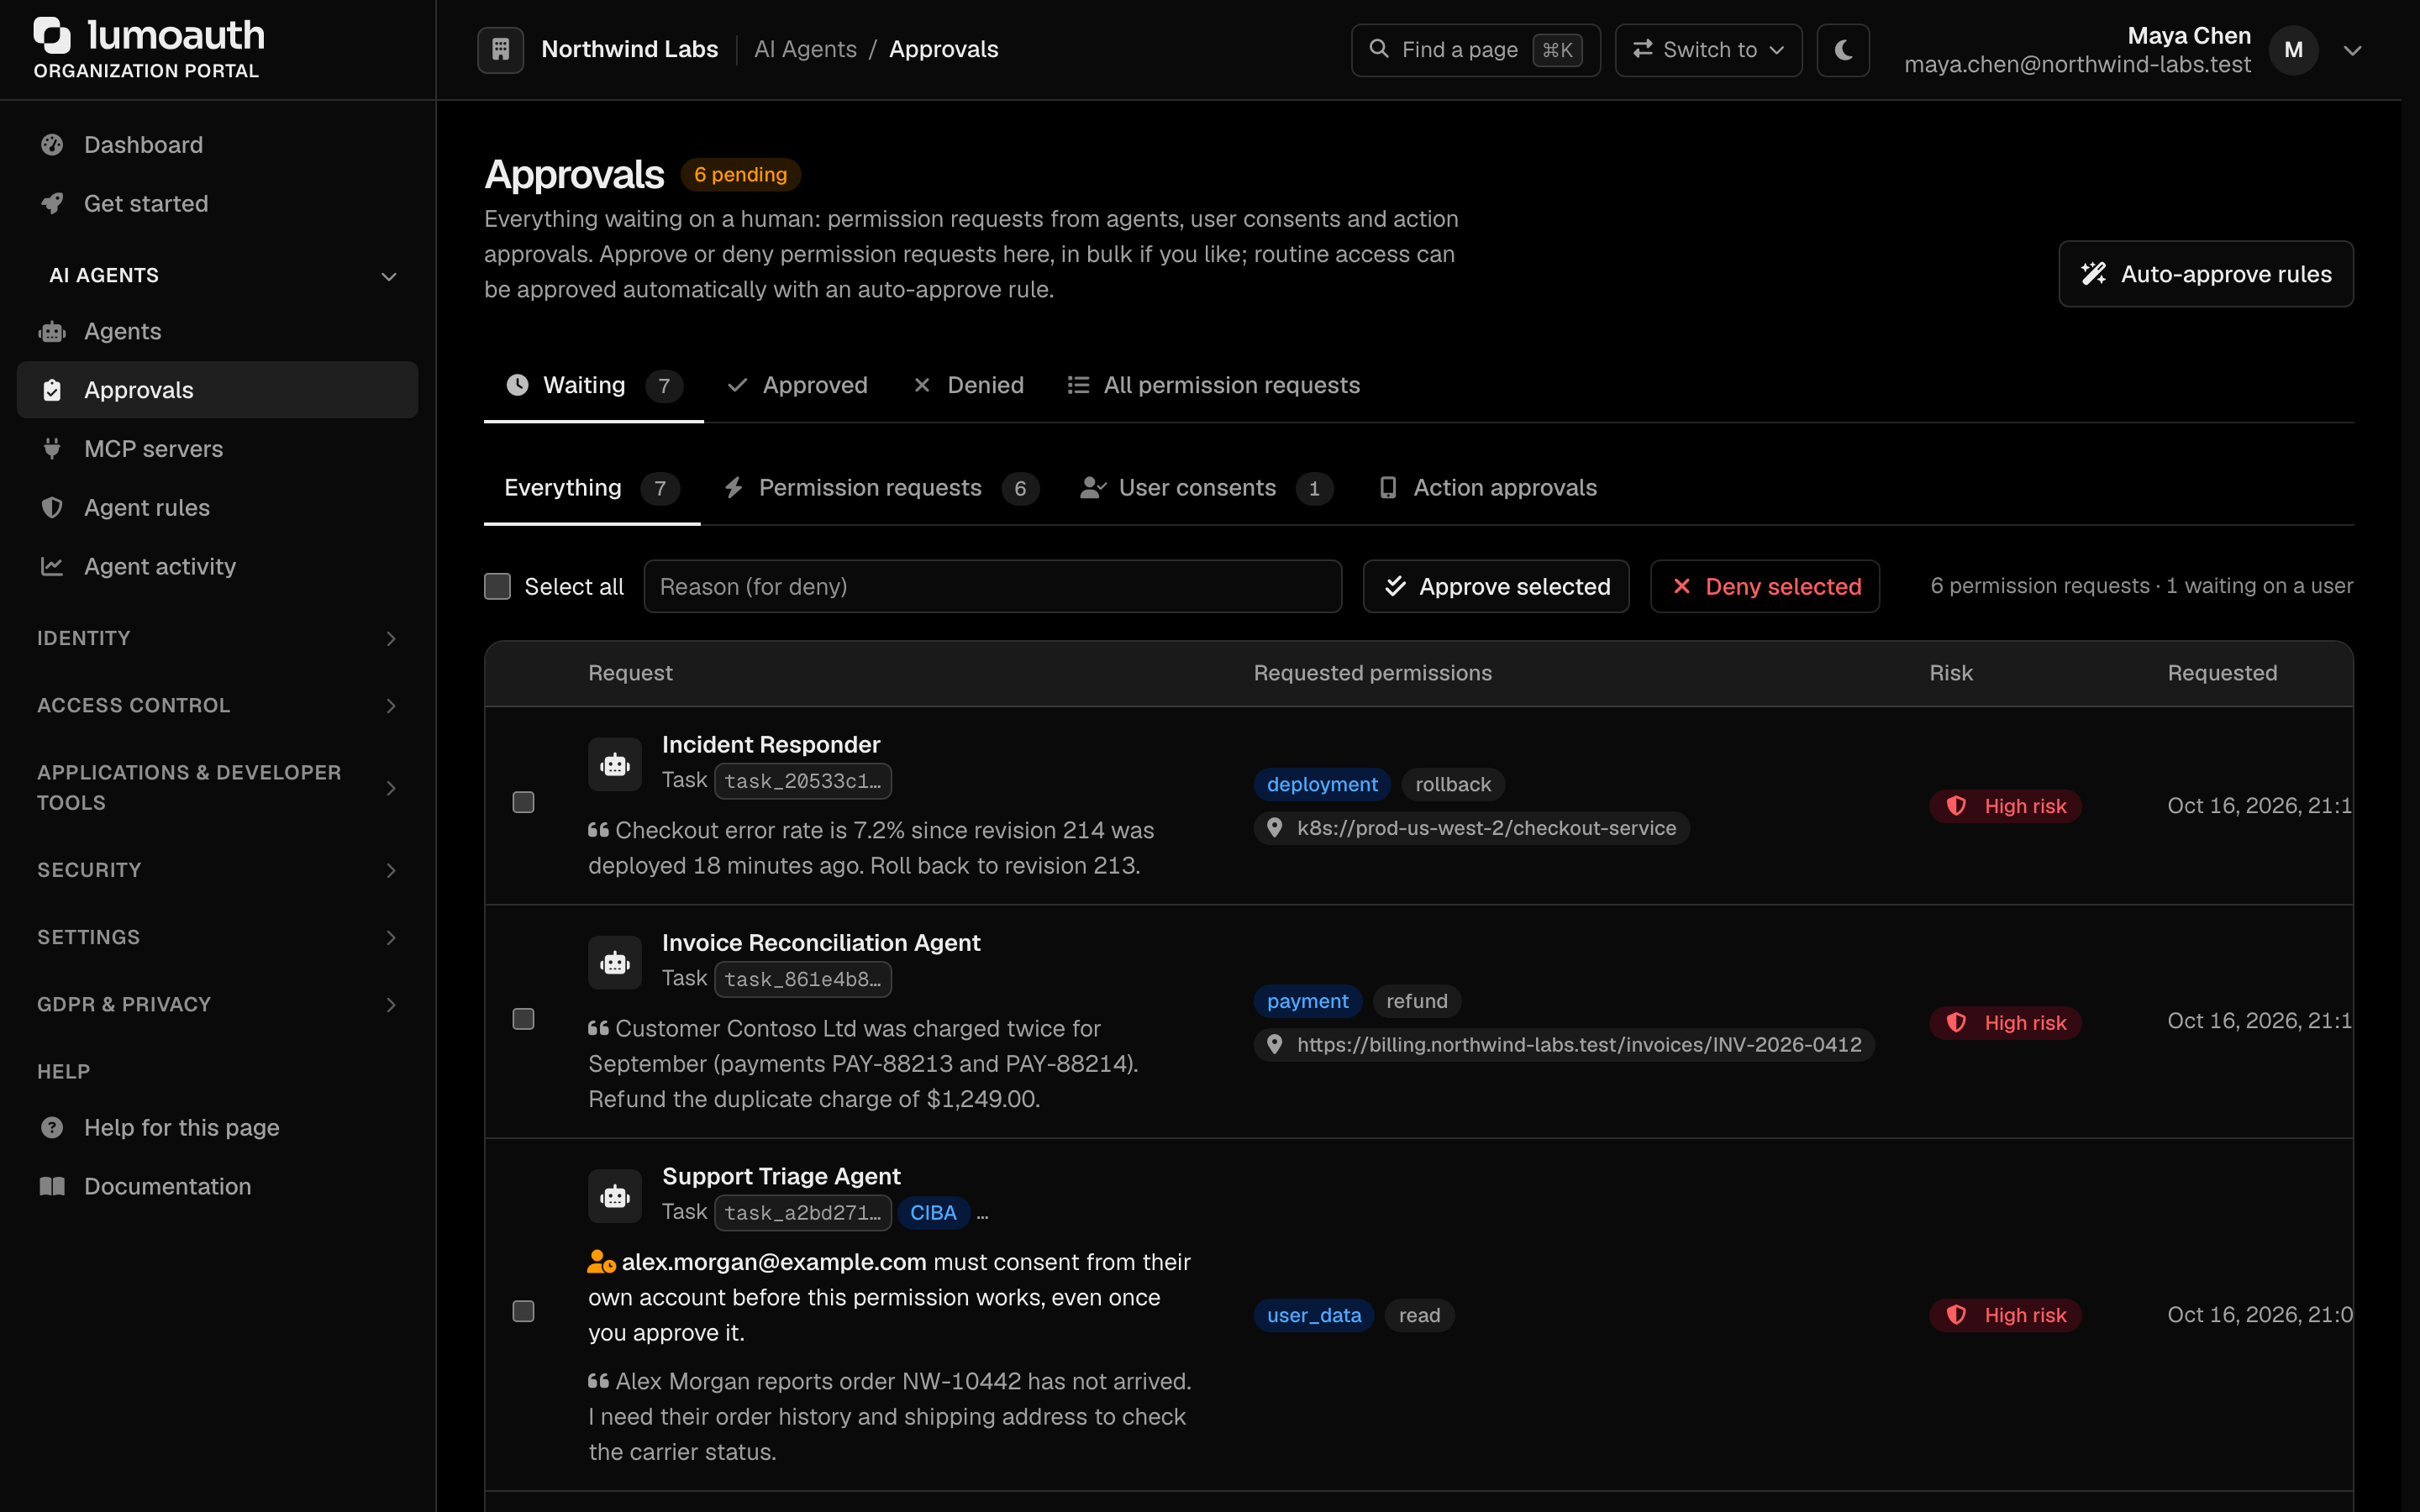Open Get started rocket item
This screenshot has height=1512, width=2420.
tap(217, 204)
